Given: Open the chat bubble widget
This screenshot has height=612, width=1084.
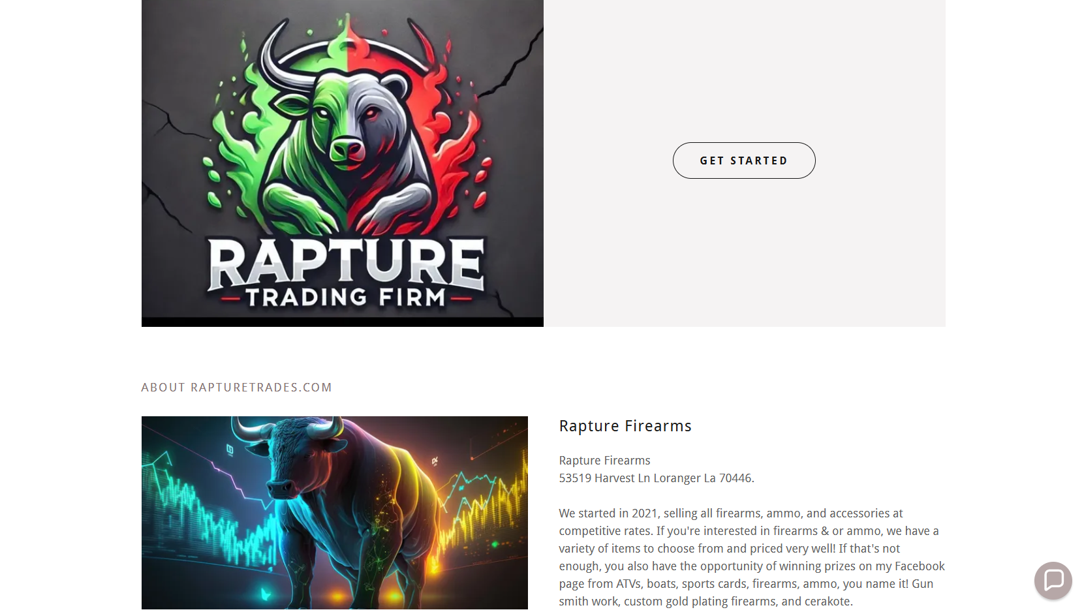Looking at the screenshot, I should point(1053,580).
